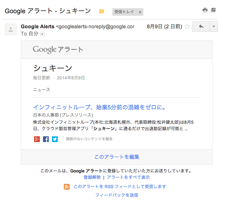Click source text 日本の人事部 (プレスリリース)

pyautogui.click(x=63, y=115)
